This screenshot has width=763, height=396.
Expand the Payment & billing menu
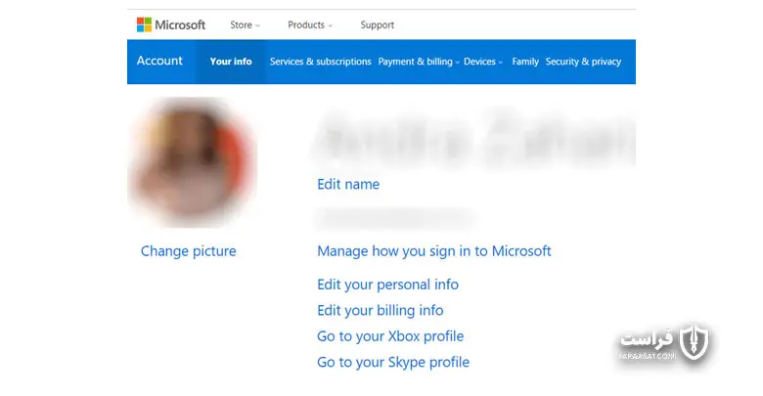419,62
